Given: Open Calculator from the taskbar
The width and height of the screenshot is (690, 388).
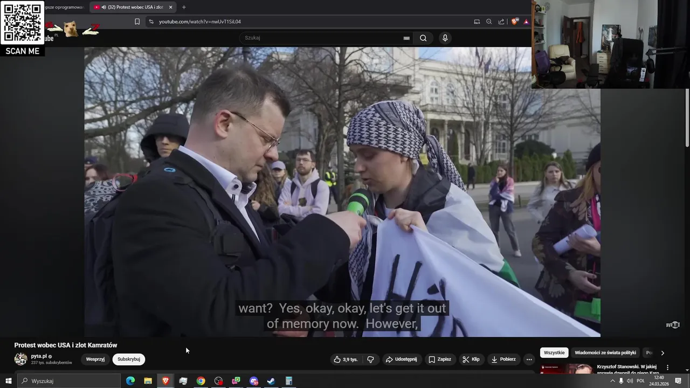Looking at the screenshot, I should click(289, 381).
